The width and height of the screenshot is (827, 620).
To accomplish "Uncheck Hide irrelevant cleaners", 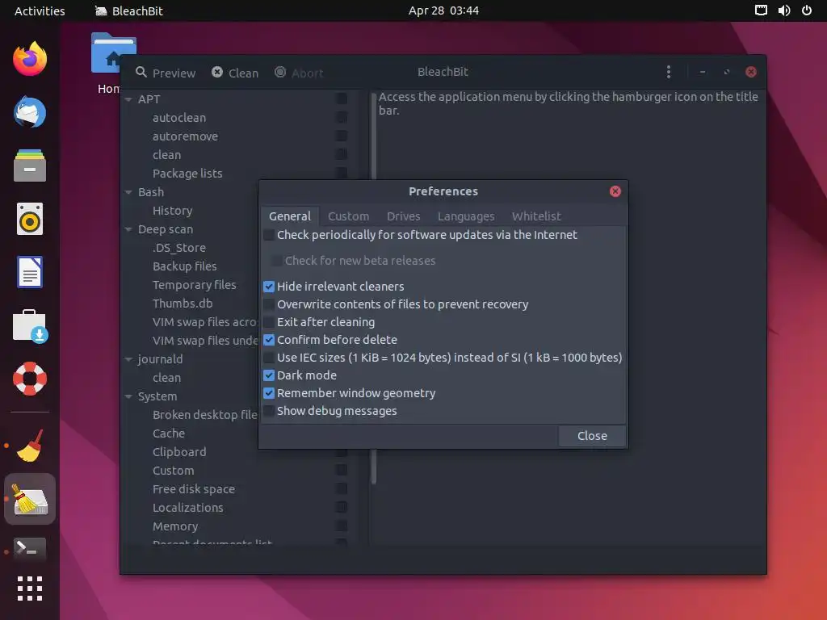I will click(x=268, y=287).
